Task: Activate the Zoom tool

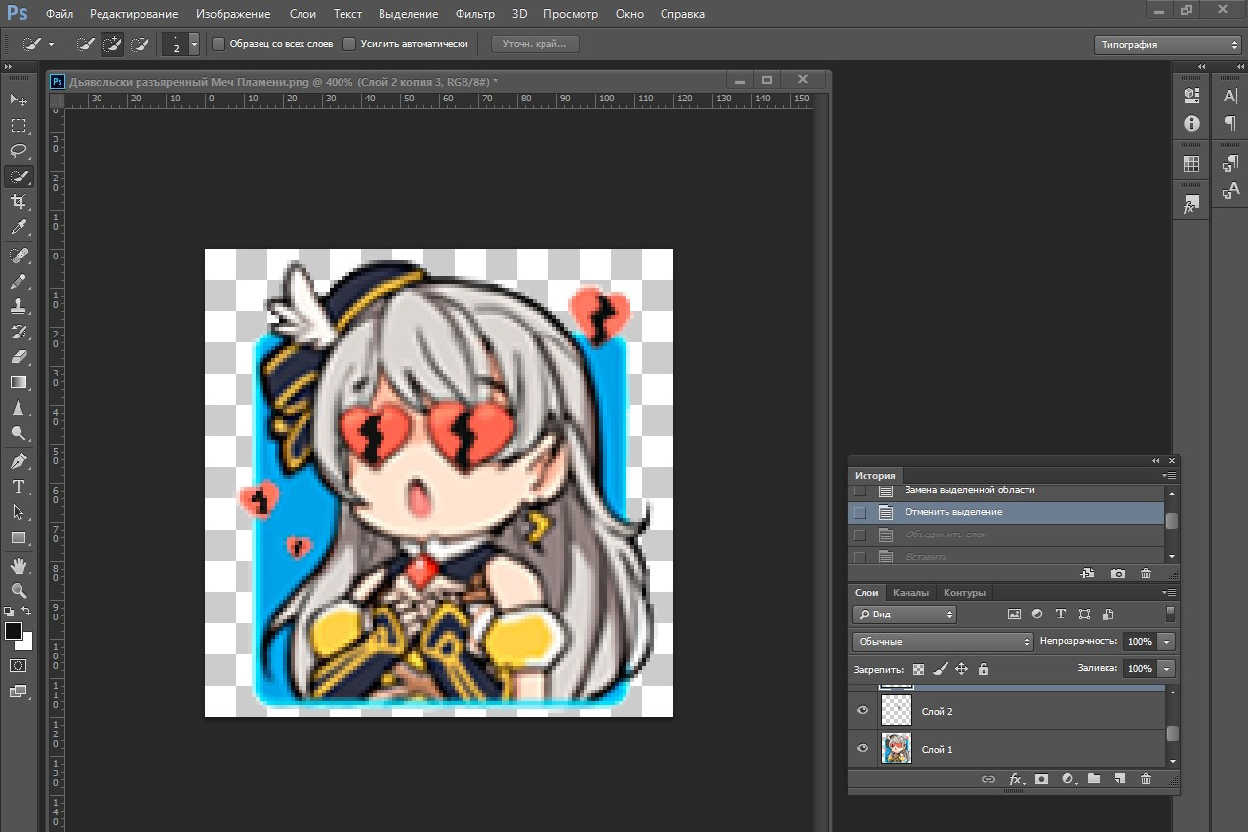Action: [19, 591]
